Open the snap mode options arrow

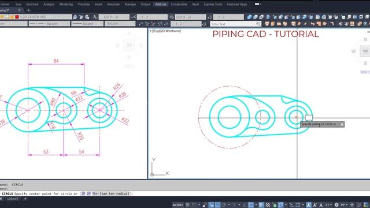(x=199, y=205)
